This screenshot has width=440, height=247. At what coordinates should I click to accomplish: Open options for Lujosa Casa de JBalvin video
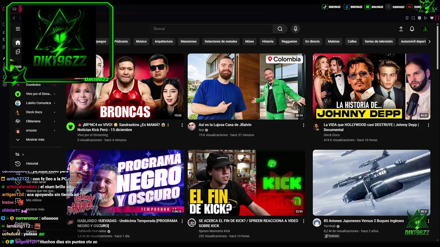(x=304, y=125)
